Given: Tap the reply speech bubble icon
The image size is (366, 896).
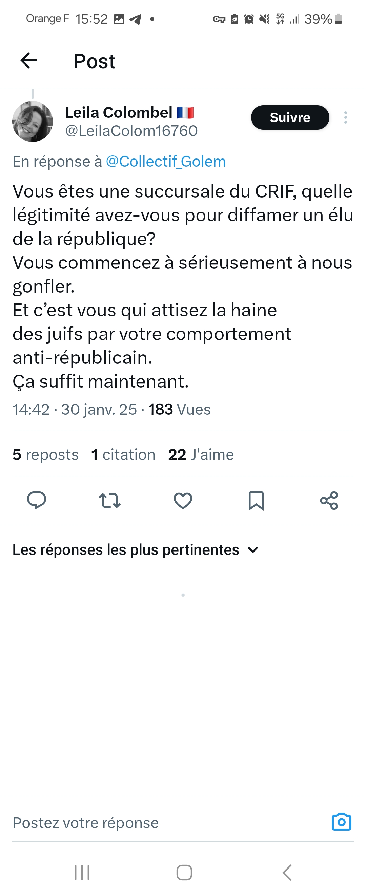Looking at the screenshot, I should click(x=37, y=501).
